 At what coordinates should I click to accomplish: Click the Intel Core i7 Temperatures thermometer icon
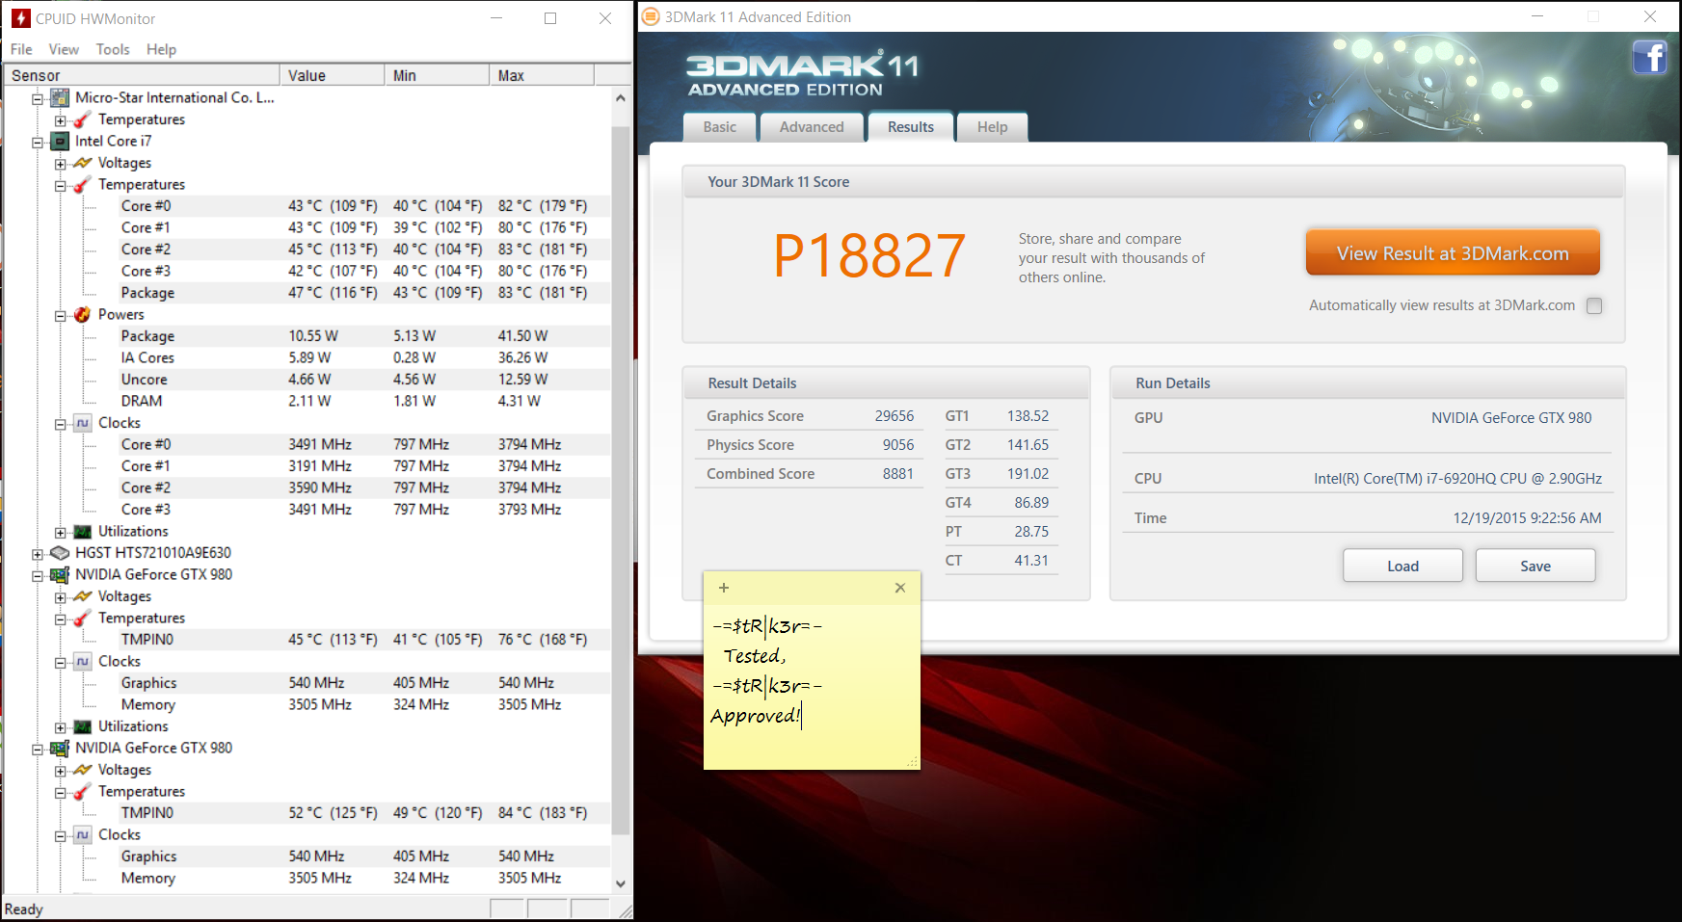pyautogui.click(x=83, y=184)
